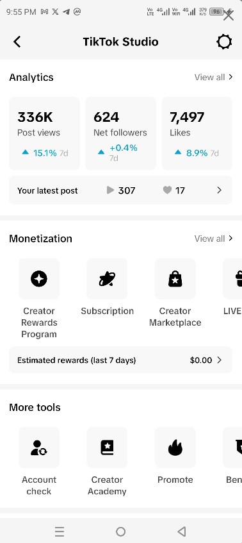Open the Account check icon
This screenshot has width=242, height=543.
[x=39, y=447]
